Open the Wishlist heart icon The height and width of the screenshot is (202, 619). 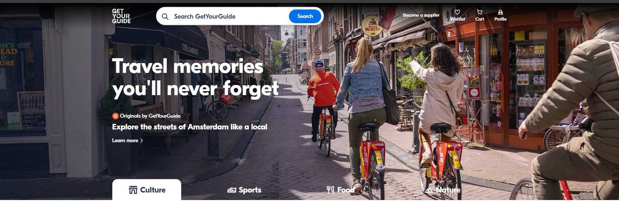click(457, 12)
